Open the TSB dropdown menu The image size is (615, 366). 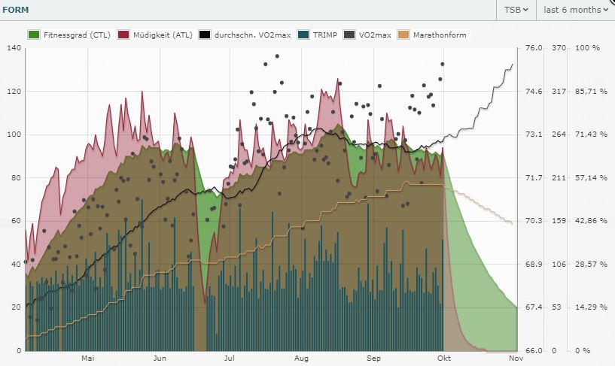coord(515,10)
